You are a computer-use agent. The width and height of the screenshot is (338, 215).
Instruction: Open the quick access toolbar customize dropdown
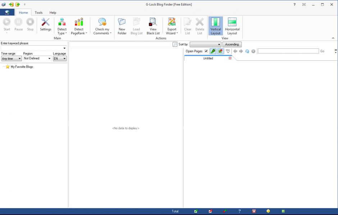click(24, 4)
